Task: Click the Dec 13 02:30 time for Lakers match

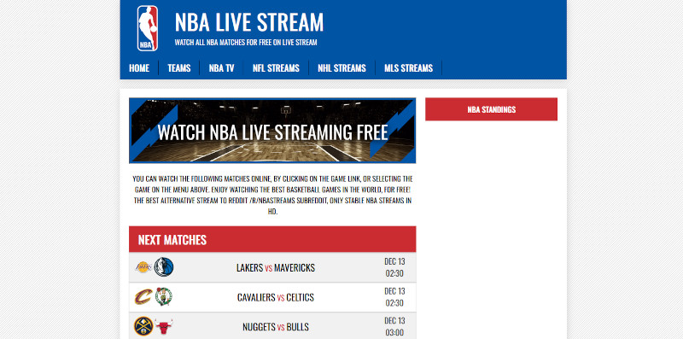Action: 394,267
